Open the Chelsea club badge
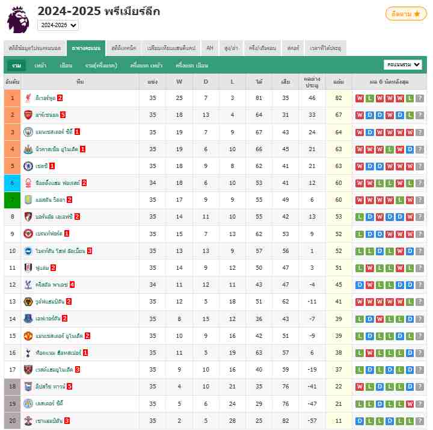 (28, 166)
